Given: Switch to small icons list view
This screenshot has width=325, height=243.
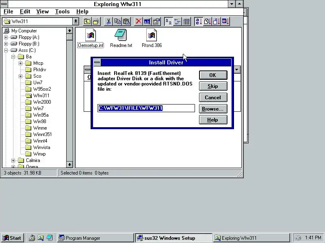Looking at the screenshot, I should coord(178,21).
